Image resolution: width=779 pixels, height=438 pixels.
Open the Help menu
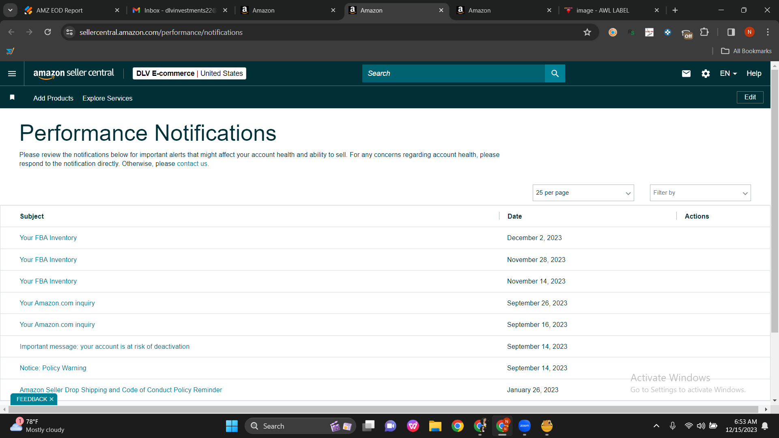754,73
